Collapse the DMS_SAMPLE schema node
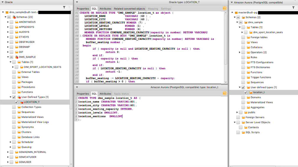The width and height of the screenshot is (298, 167). tap(8, 57)
